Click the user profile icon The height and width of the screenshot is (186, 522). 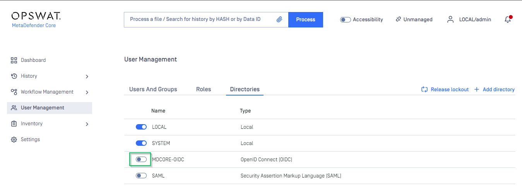click(450, 19)
